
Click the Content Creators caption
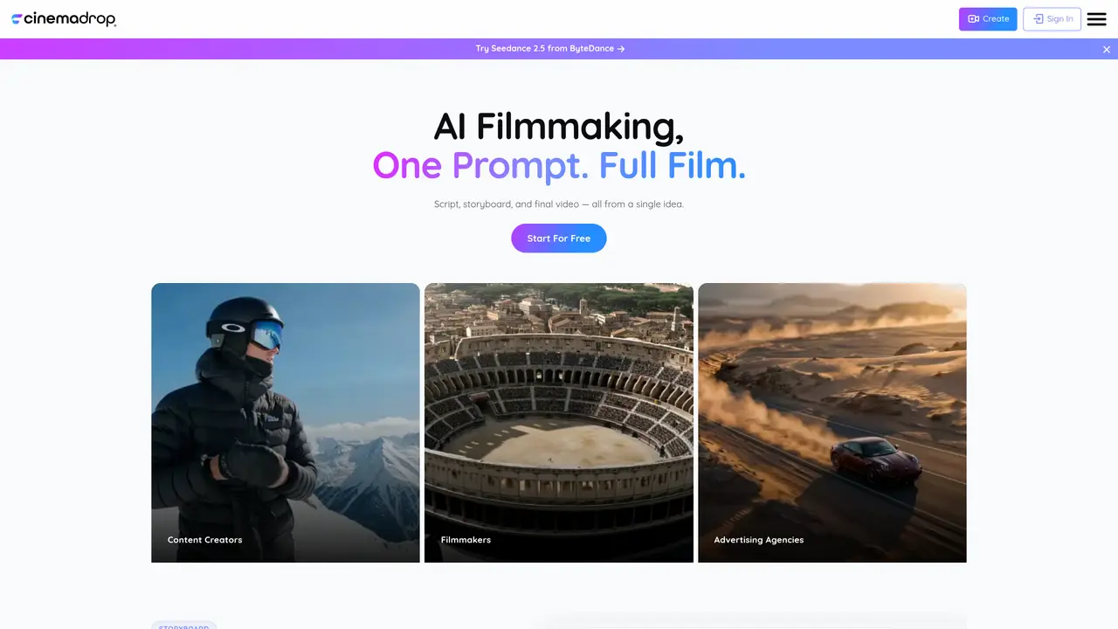click(x=204, y=540)
